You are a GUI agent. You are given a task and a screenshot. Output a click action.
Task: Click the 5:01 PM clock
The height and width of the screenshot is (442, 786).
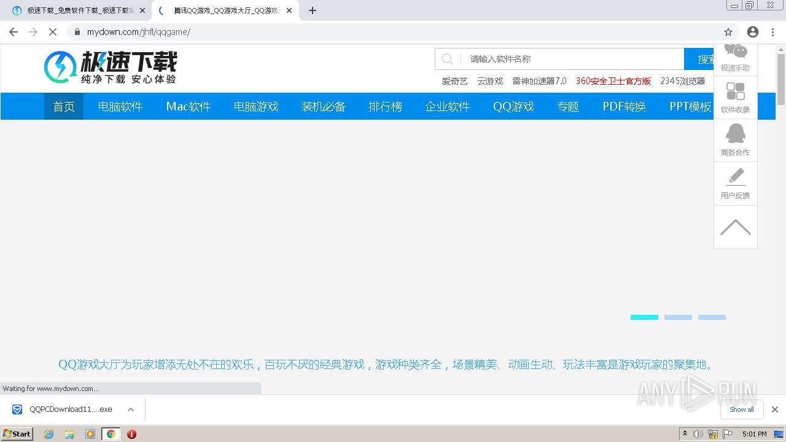[x=754, y=434]
